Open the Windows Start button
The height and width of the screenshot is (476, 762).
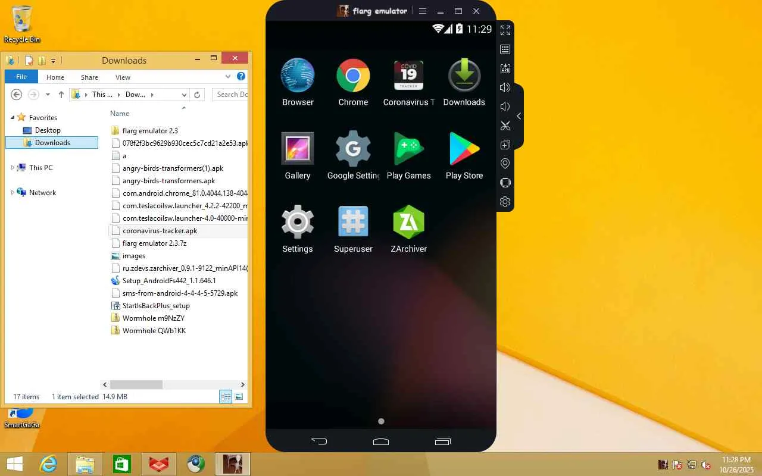[x=15, y=464]
